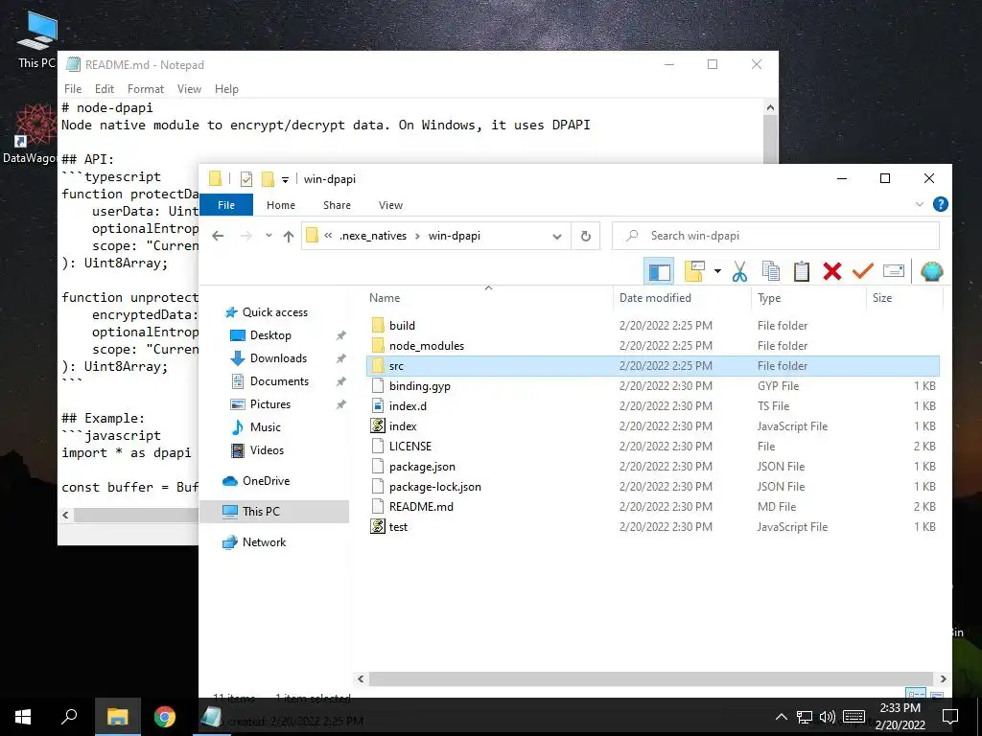982x736 pixels.
Task: Copy selection with the copy icon
Action: pos(771,271)
